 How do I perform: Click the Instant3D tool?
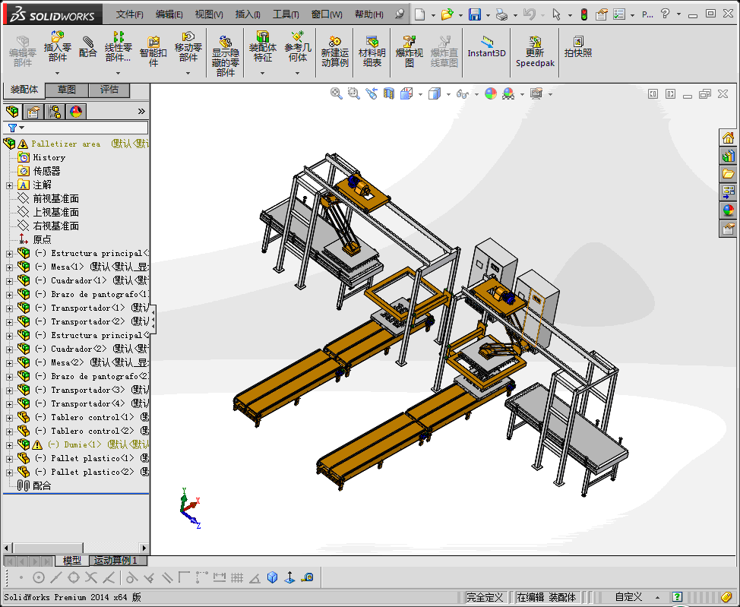point(486,47)
